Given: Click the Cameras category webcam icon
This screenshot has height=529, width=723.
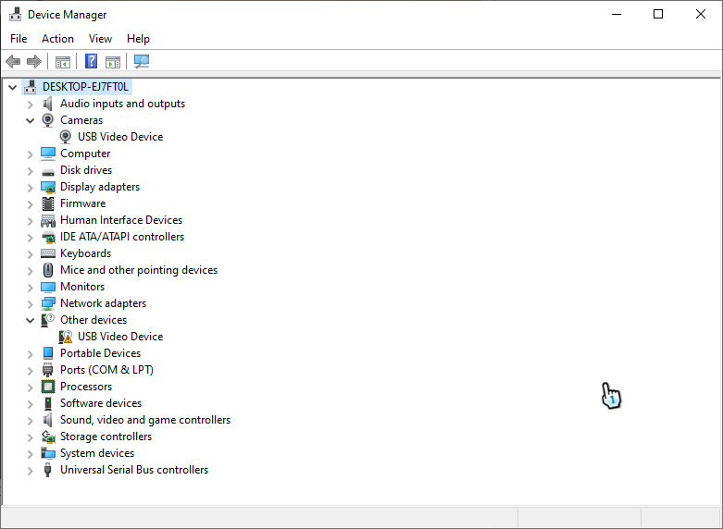Looking at the screenshot, I should pyautogui.click(x=47, y=120).
